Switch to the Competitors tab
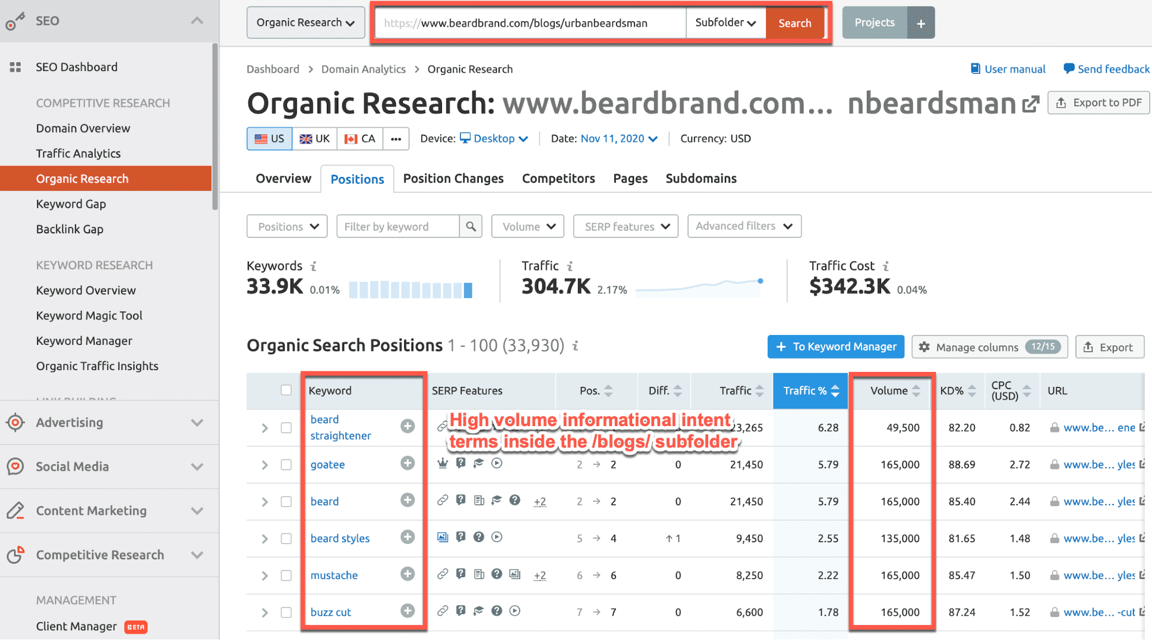 tap(558, 179)
